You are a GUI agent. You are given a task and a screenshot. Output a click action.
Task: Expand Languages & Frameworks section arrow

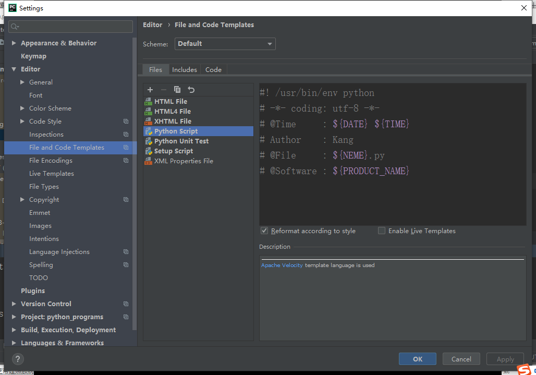tap(14, 343)
